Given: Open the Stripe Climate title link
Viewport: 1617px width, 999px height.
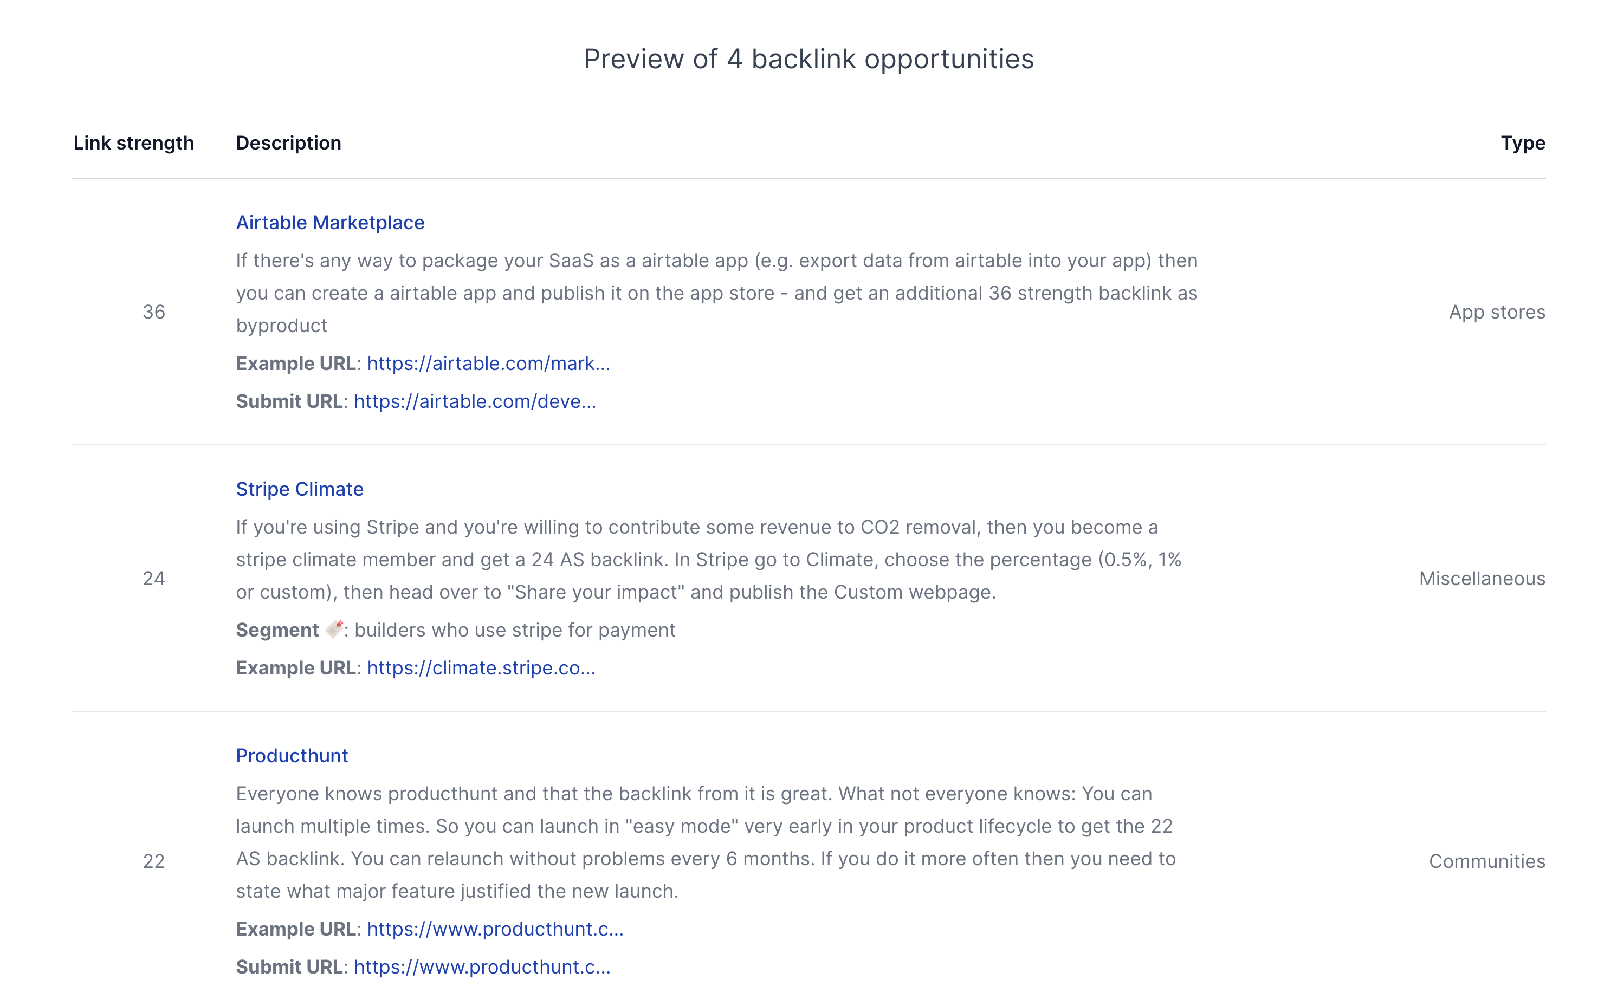Looking at the screenshot, I should pos(299,489).
